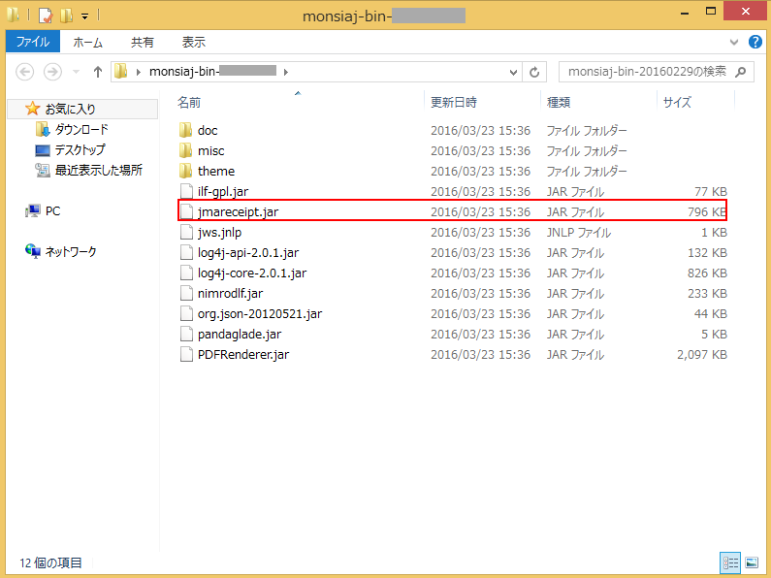Viewport: 771px width, 578px height.
Task: Open the quick access toolbar customize dropdown
Action: coord(84,16)
